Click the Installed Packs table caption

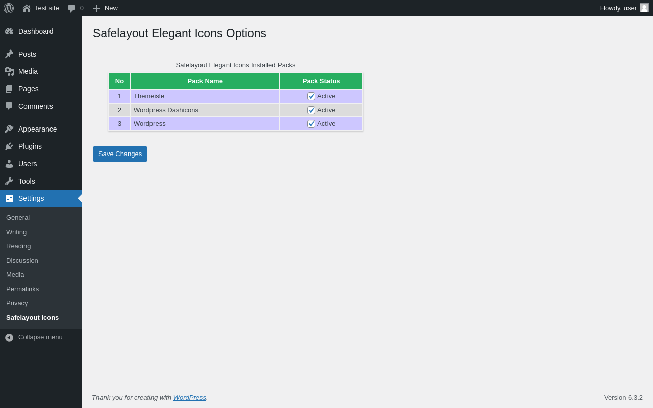pyautogui.click(x=236, y=65)
